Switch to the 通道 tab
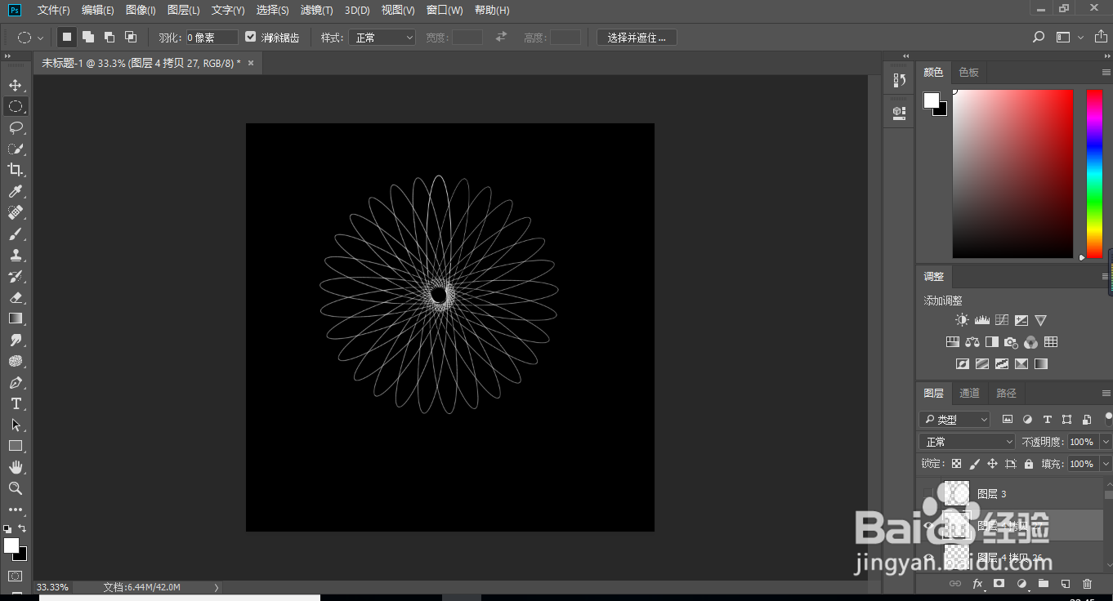 (969, 394)
